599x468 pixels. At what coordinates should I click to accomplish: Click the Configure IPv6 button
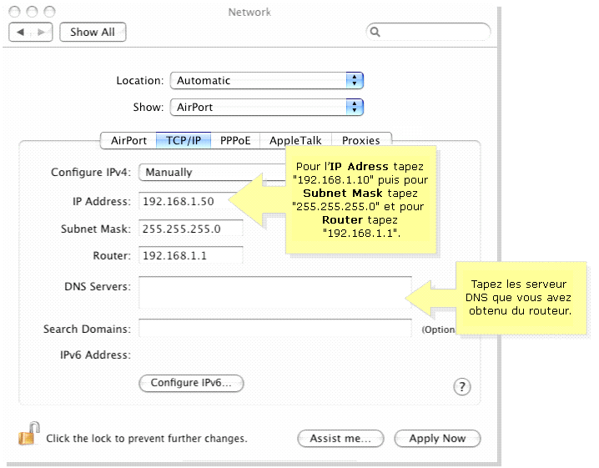191,383
